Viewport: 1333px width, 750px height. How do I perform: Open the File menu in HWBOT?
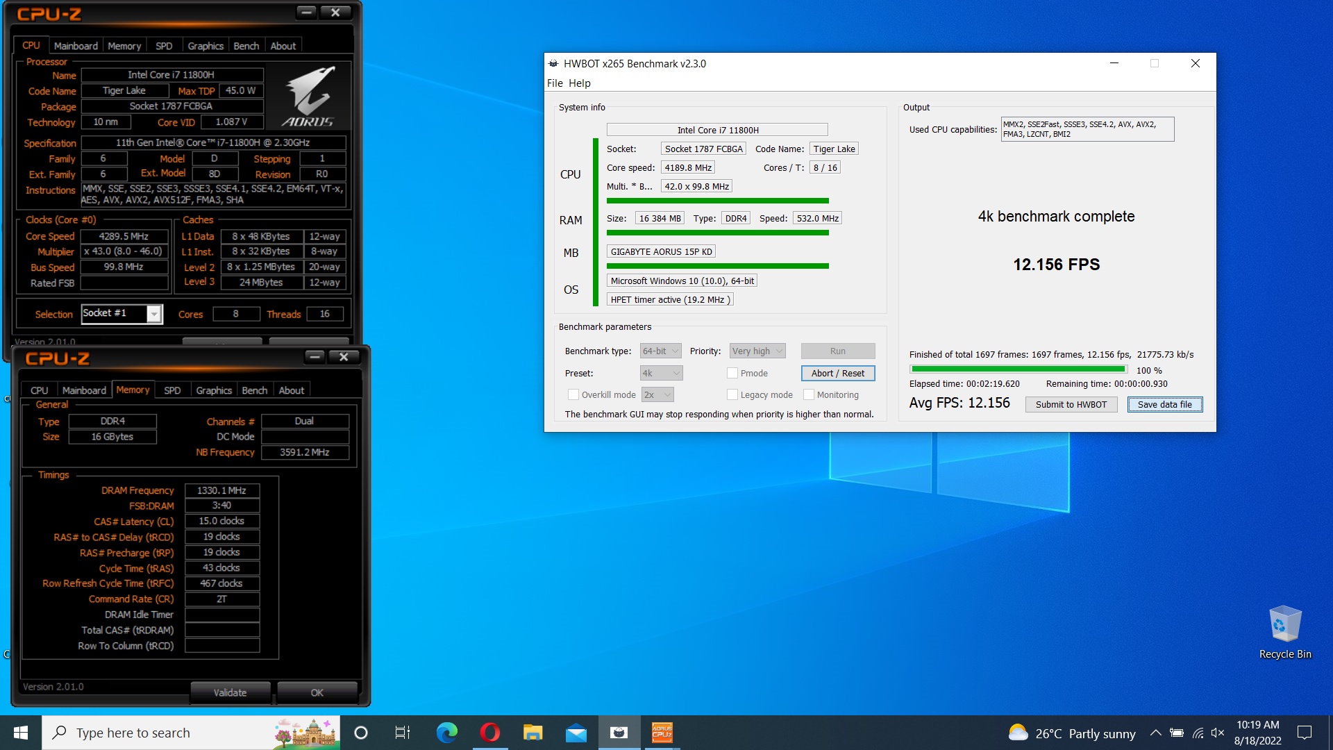pos(555,83)
